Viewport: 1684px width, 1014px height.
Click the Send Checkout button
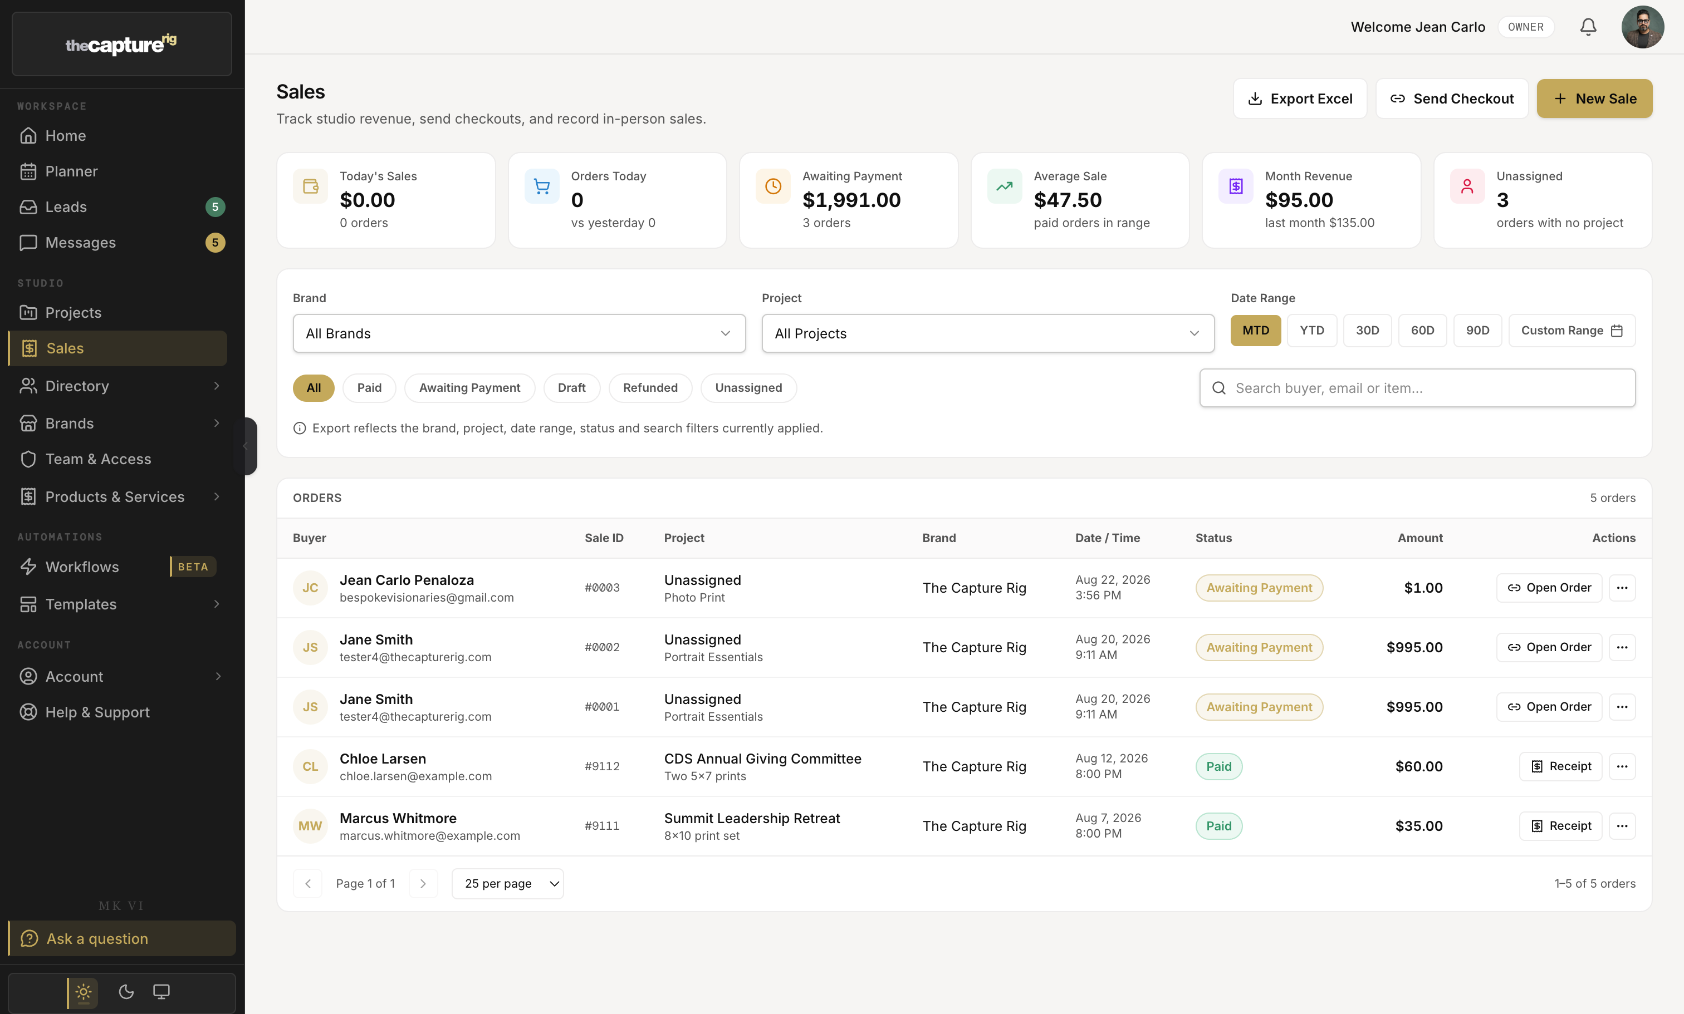tap(1452, 99)
